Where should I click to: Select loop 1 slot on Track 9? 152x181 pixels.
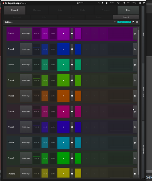78,158
